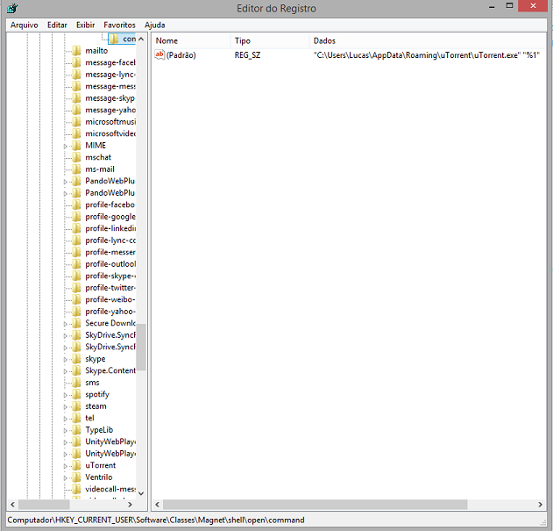Open the Exibir menu
Image resolution: width=553 pixels, height=531 pixels.
[85, 25]
